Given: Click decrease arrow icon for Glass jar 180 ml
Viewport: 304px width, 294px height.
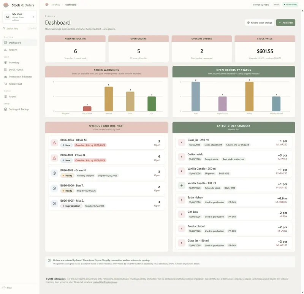Looking at the screenshot, I should (x=182, y=243).
